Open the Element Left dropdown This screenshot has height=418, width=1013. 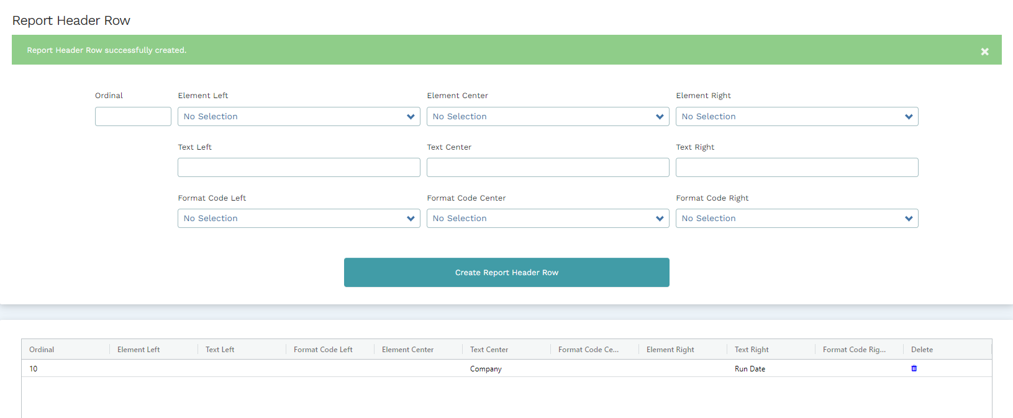point(299,117)
